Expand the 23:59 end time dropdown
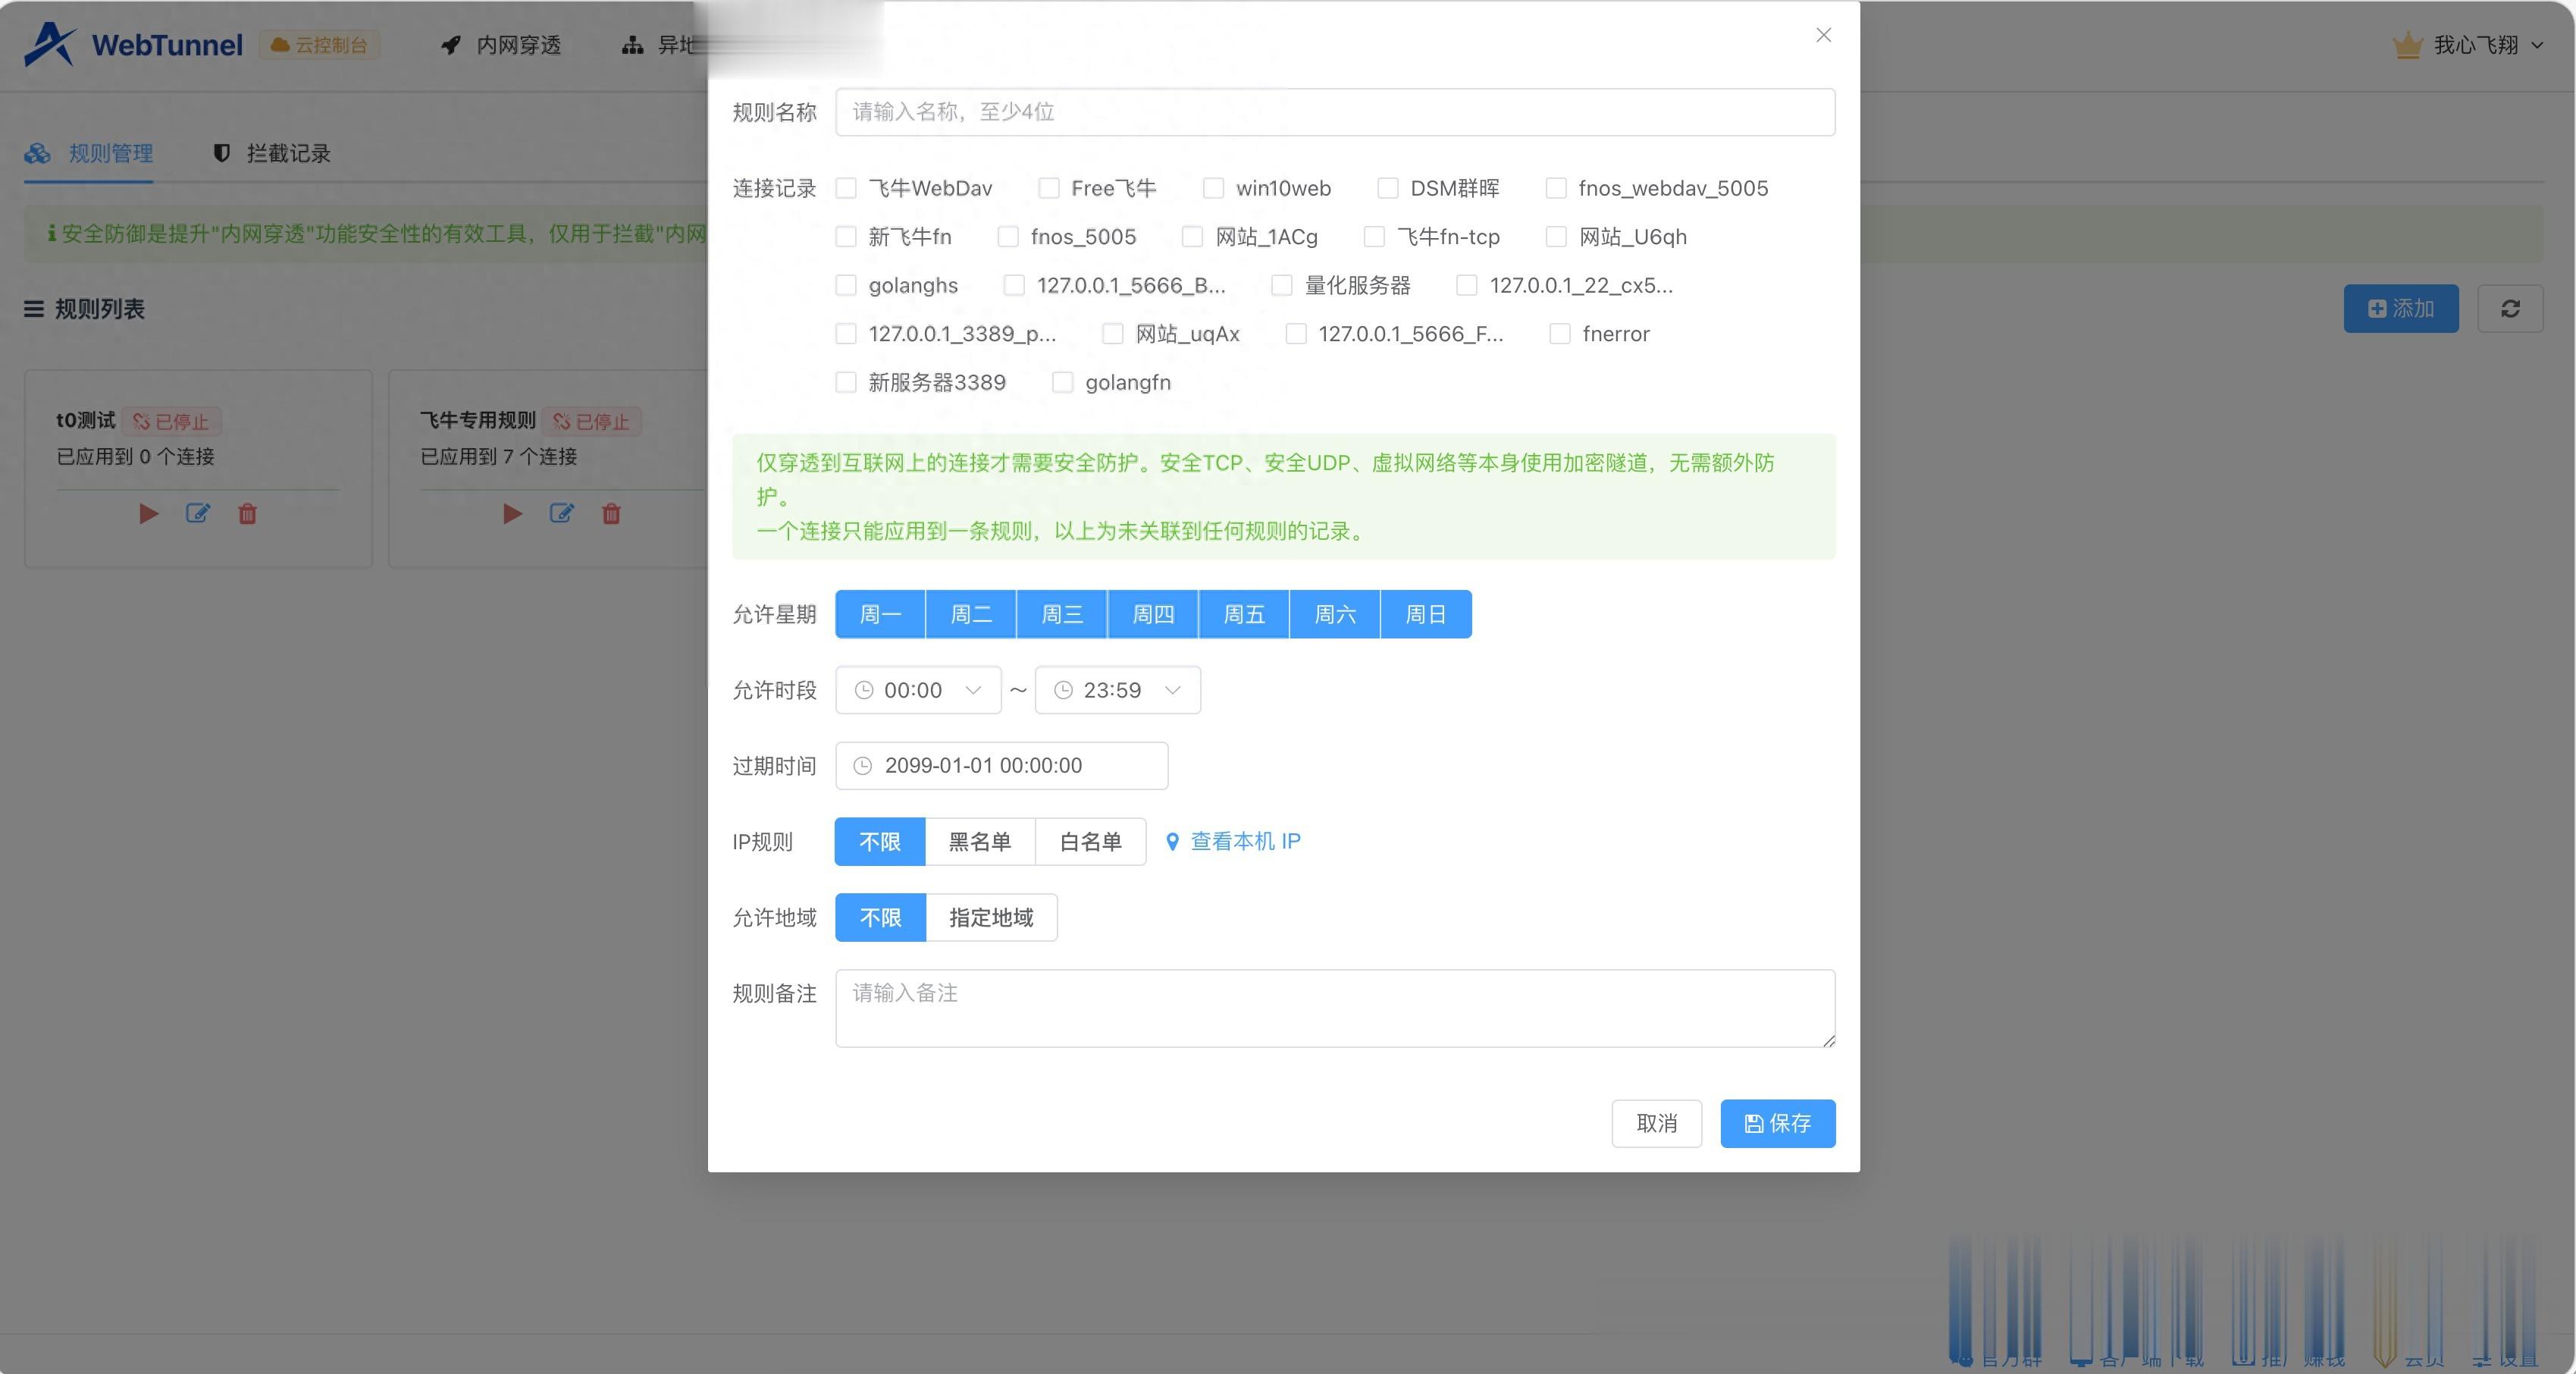This screenshot has height=1374, width=2576. 1116,690
